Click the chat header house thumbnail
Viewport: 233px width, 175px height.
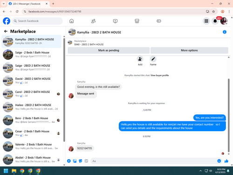72,32
